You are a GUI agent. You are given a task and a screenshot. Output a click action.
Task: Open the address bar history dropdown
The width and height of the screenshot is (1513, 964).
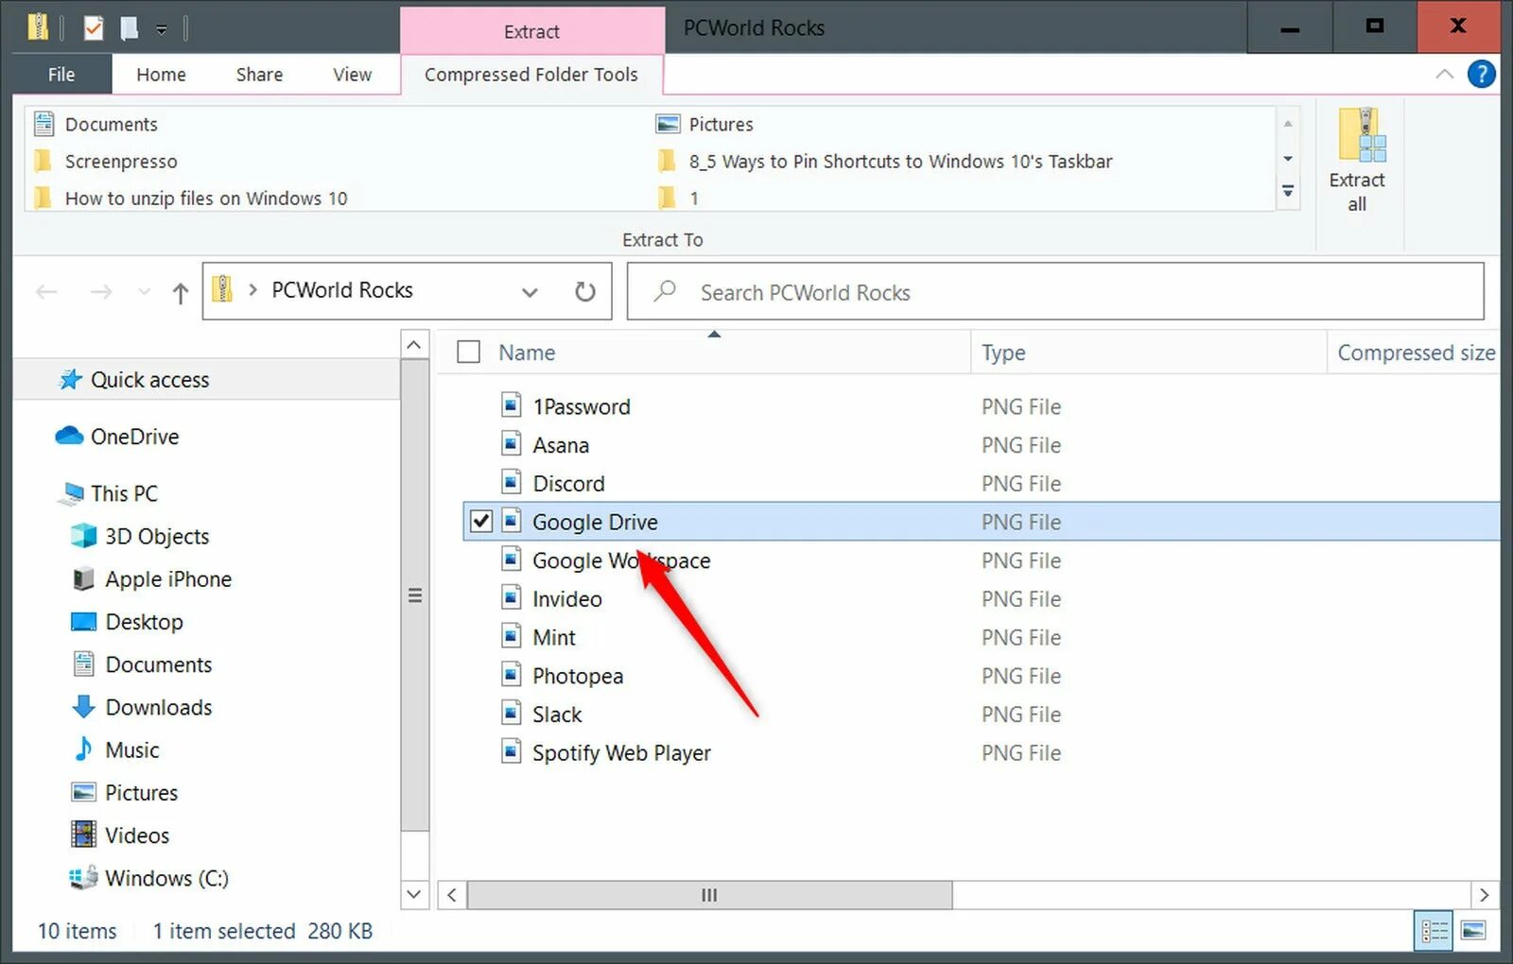(530, 292)
